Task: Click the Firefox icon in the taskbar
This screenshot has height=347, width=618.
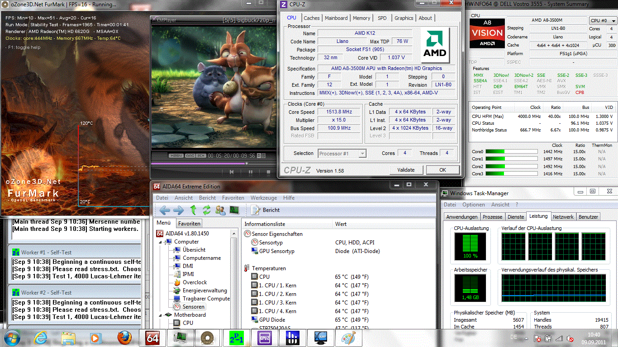Action: point(124,338)
